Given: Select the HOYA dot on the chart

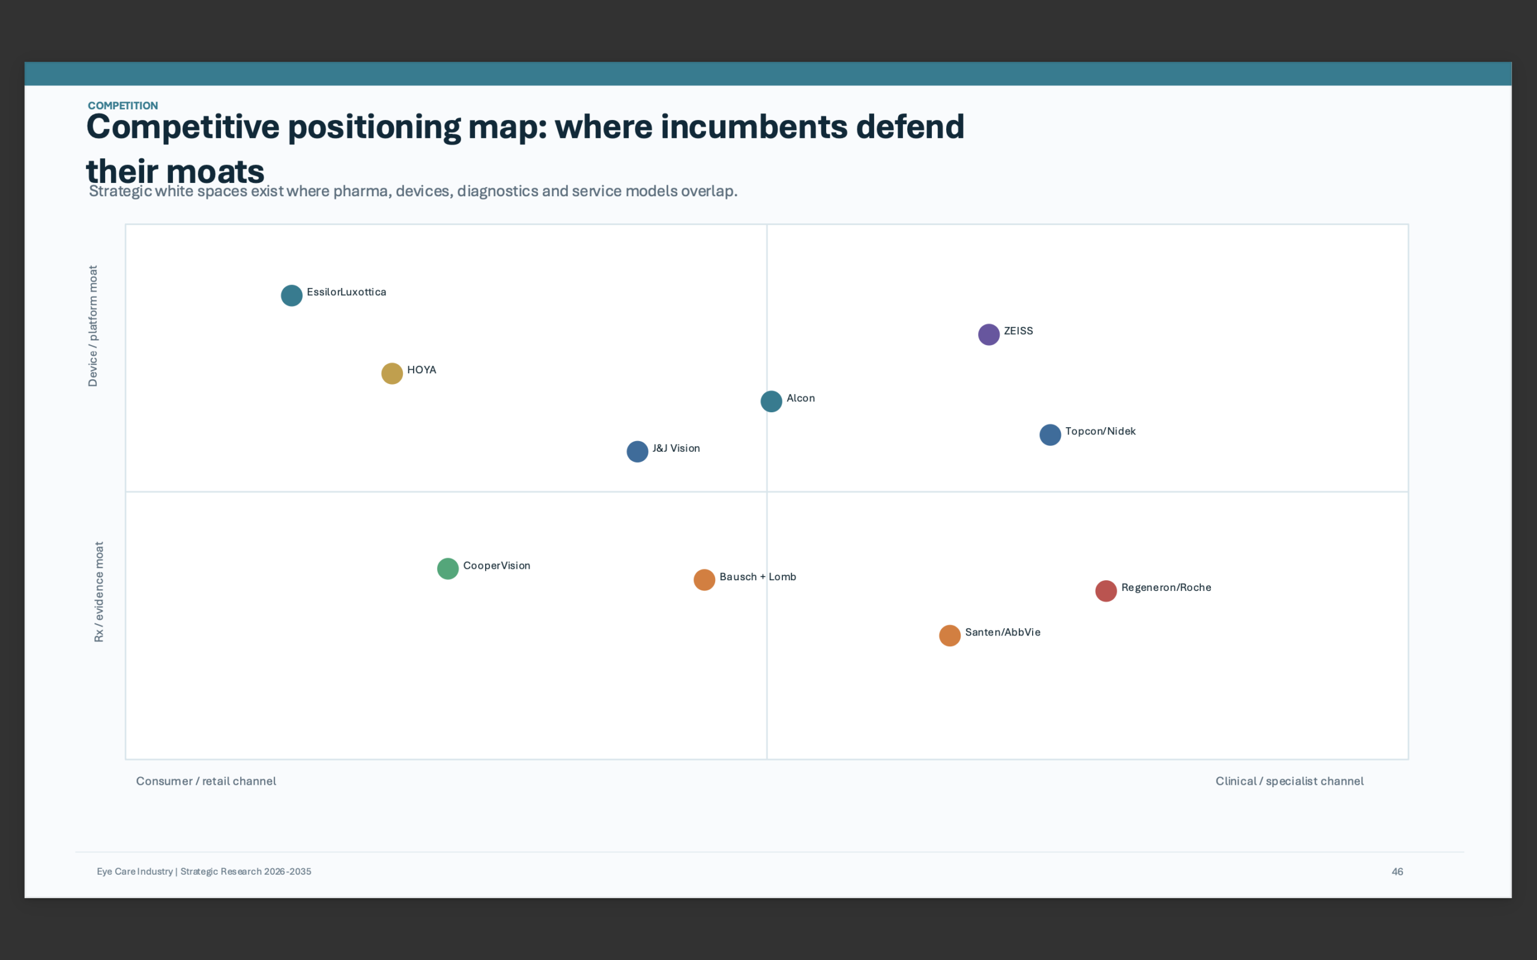Looking at the screenshot, I should (392, 373).
